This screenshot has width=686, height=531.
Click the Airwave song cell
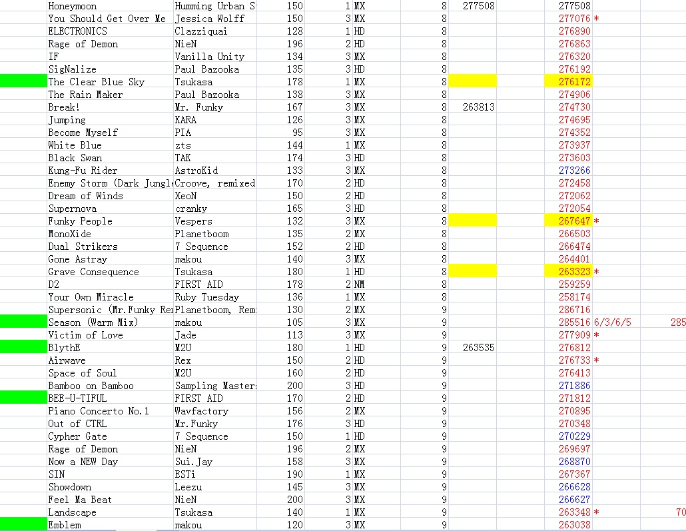[x=110, y=360]
